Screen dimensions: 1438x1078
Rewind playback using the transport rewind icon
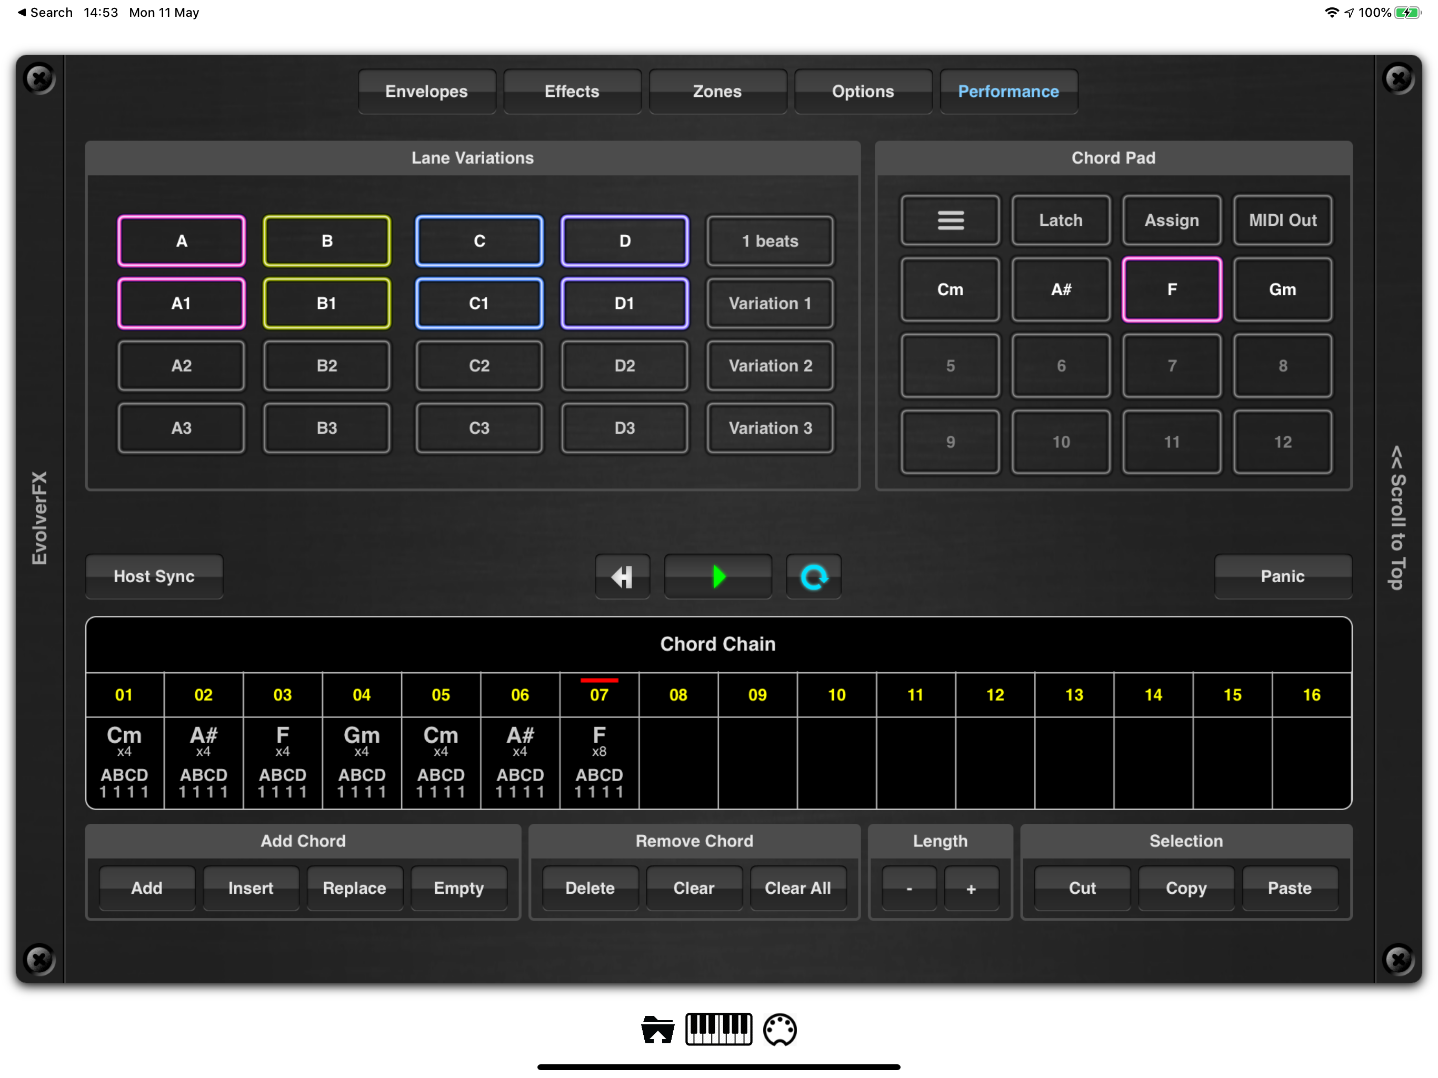click(622, 576)
